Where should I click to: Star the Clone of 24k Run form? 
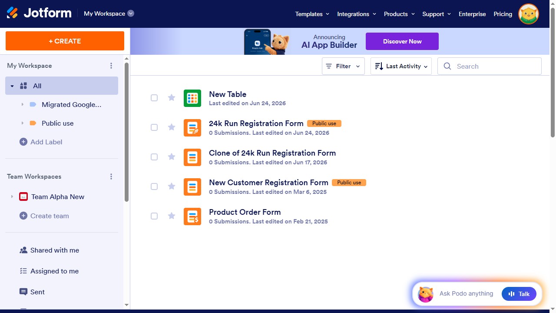(x=172, y=156)
